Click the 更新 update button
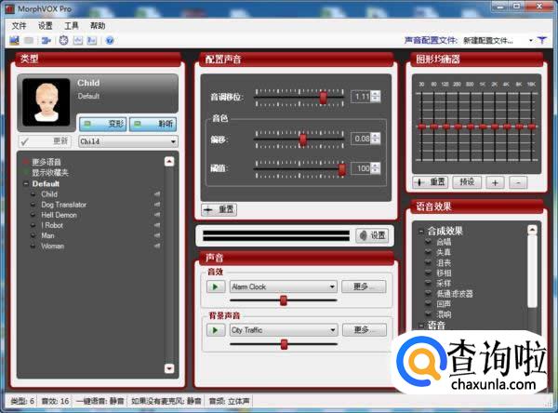 (45, 141)
